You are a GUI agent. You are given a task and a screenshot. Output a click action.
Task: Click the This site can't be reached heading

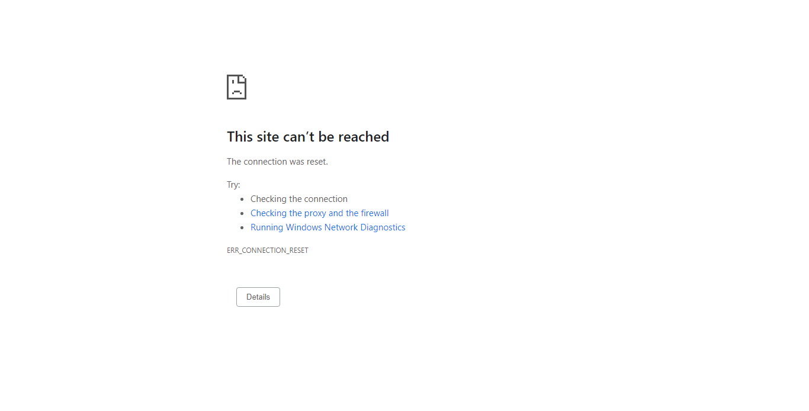308,137
